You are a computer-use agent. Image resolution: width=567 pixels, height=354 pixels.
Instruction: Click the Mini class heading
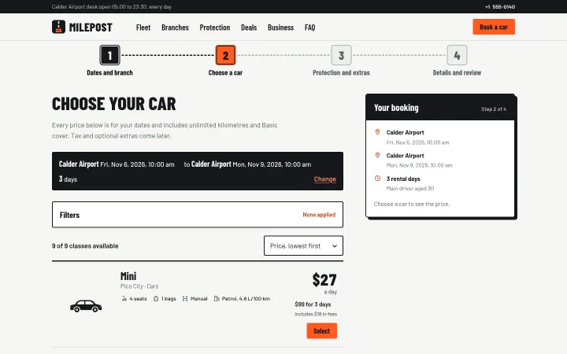click(128, 276)
